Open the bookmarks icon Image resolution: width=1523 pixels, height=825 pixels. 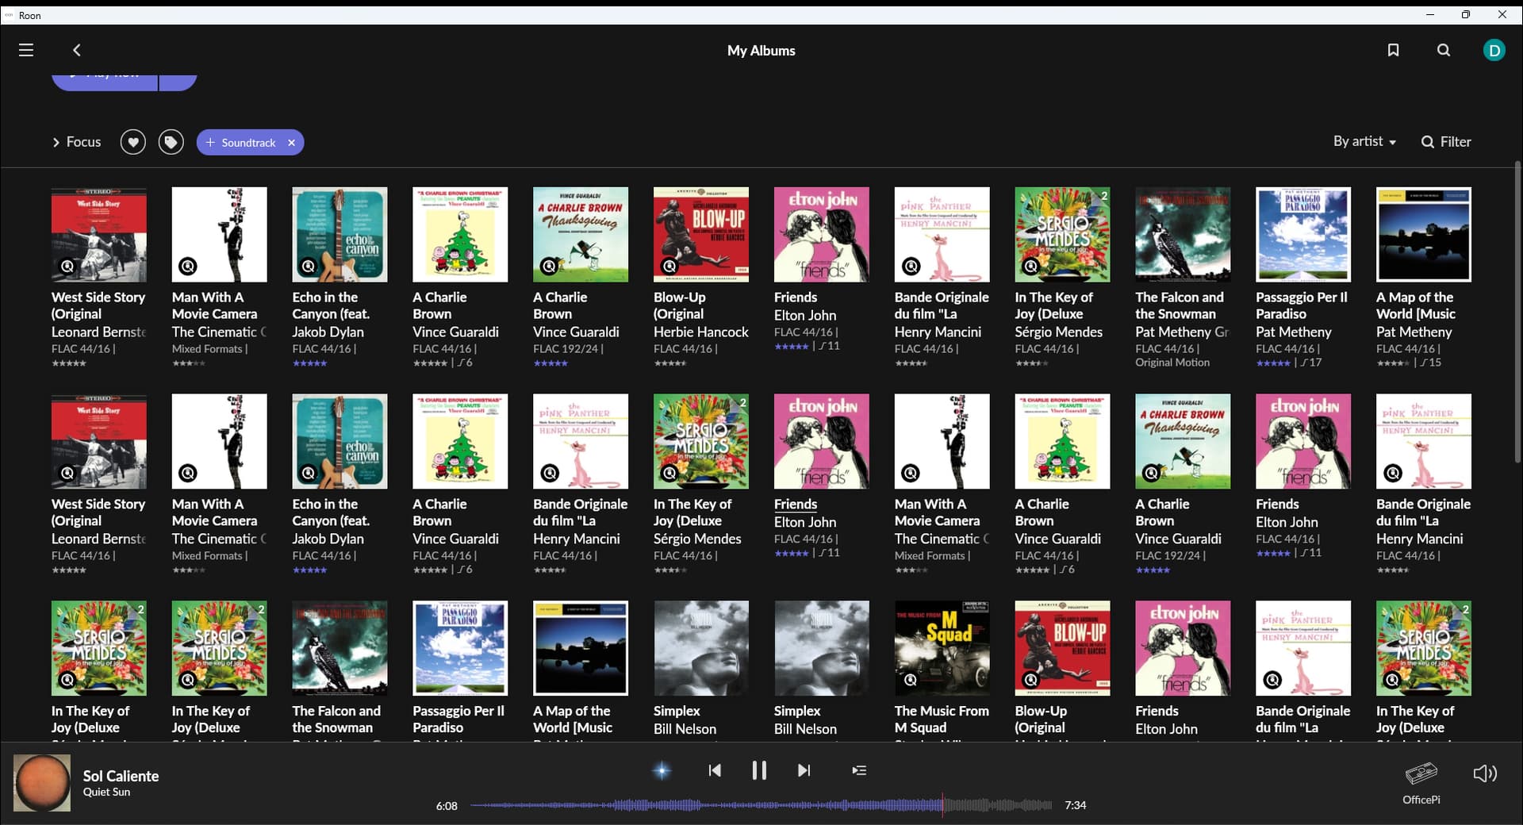[x=1393, y=50]
